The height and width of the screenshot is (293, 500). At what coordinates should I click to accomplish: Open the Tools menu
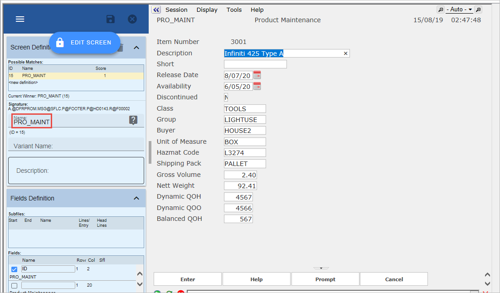[234, 10]
